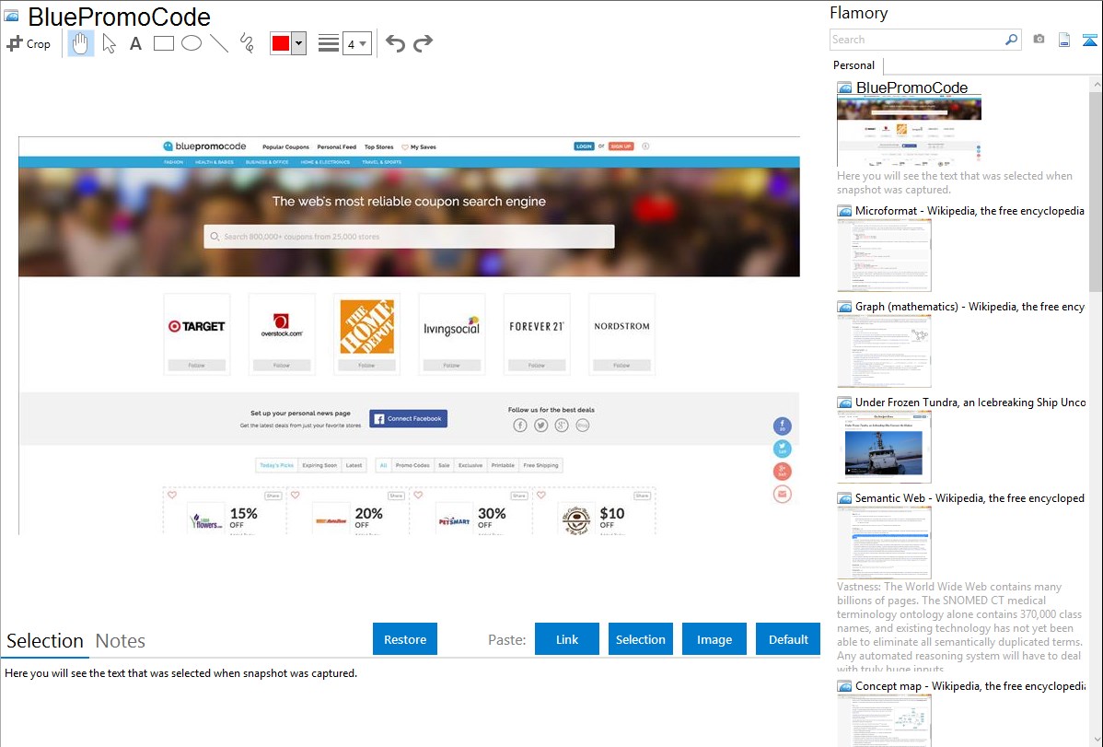Switch to the Notes tab
1103x747 pixels.
pyautogui.click(x=121, y=641)
